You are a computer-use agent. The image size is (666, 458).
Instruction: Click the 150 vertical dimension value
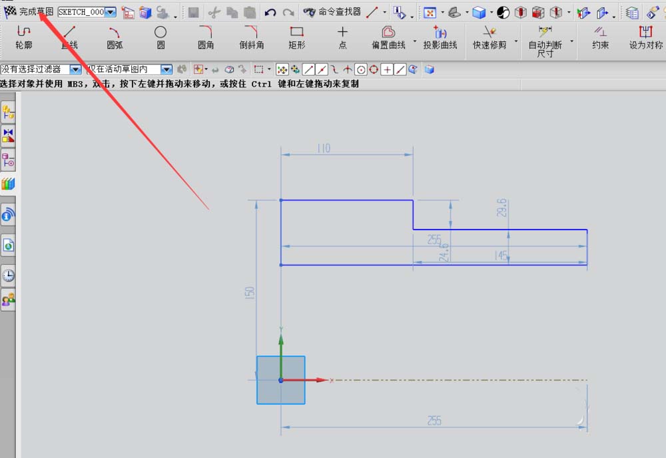(250, 291)
